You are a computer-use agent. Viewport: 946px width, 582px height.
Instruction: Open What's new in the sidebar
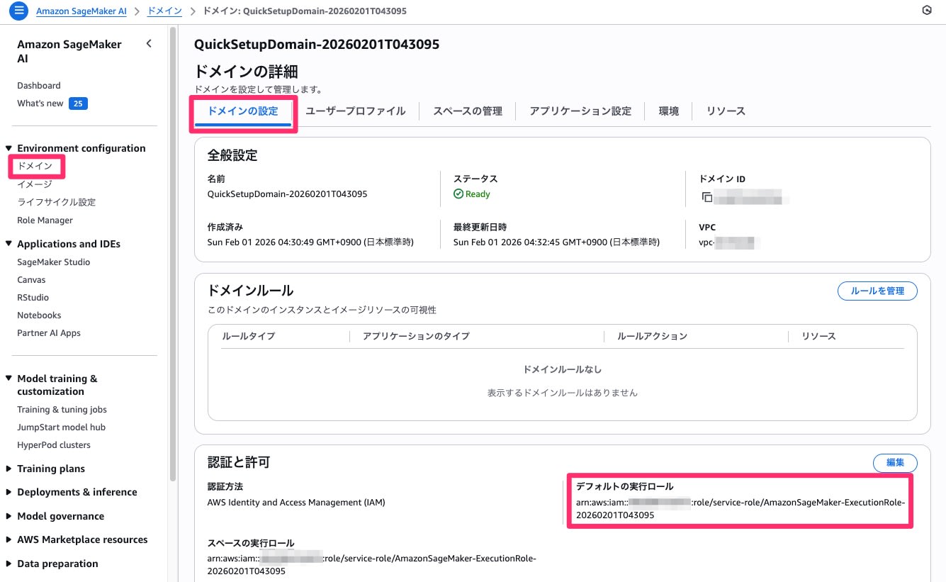click(x=40, y=103)
